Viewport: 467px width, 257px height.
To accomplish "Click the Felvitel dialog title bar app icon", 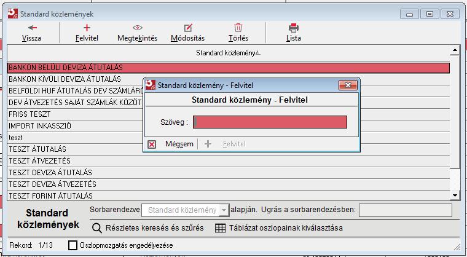I will (x=151, y=85).
